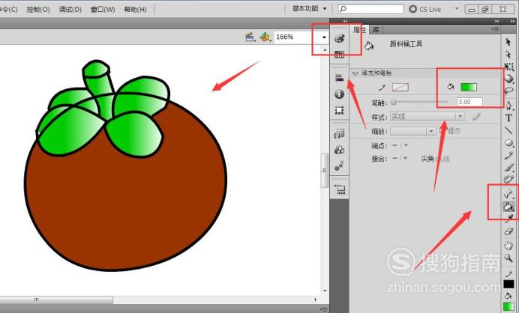The width and height of the screenshot is (519, 313).
Task: Collapse the 填充和笔触 section
Action: click(355, 73)
